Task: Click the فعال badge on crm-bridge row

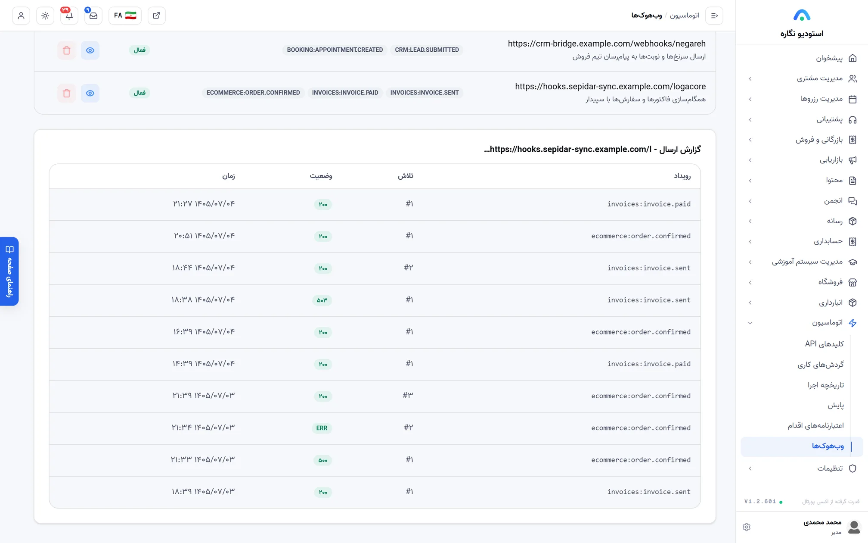Action: point(139,50)
